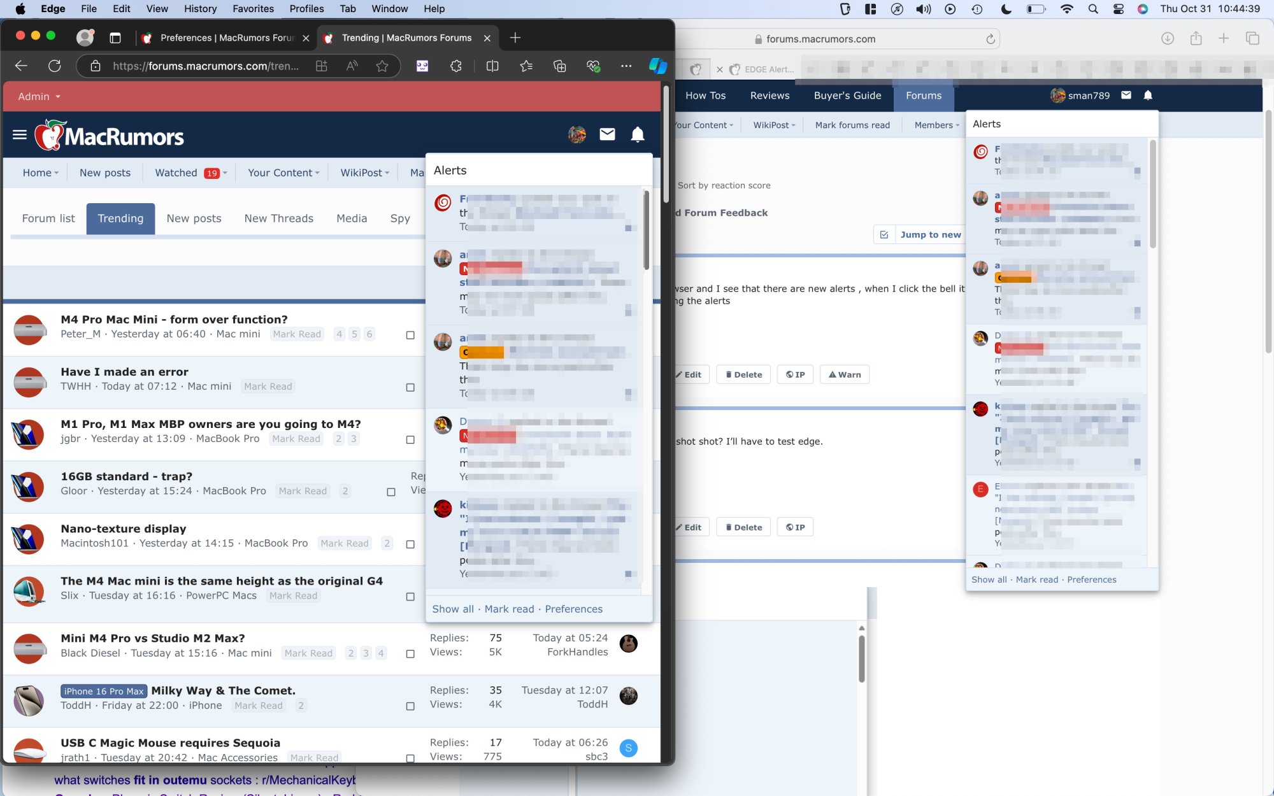Open Preferences link in Safari alerts popup
Viewport: 1274px width, 796px height.
coord(1091,579)
